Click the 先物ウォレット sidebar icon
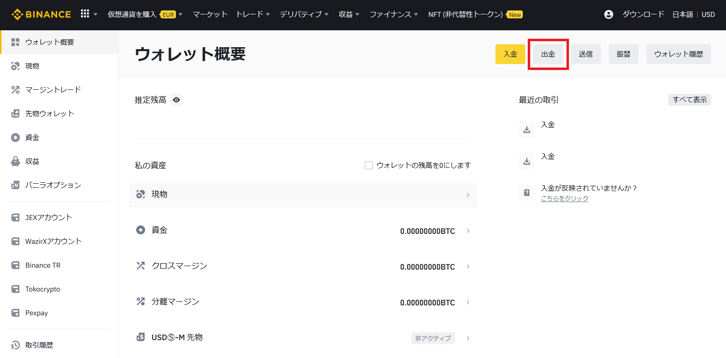 tap(15, 114)
